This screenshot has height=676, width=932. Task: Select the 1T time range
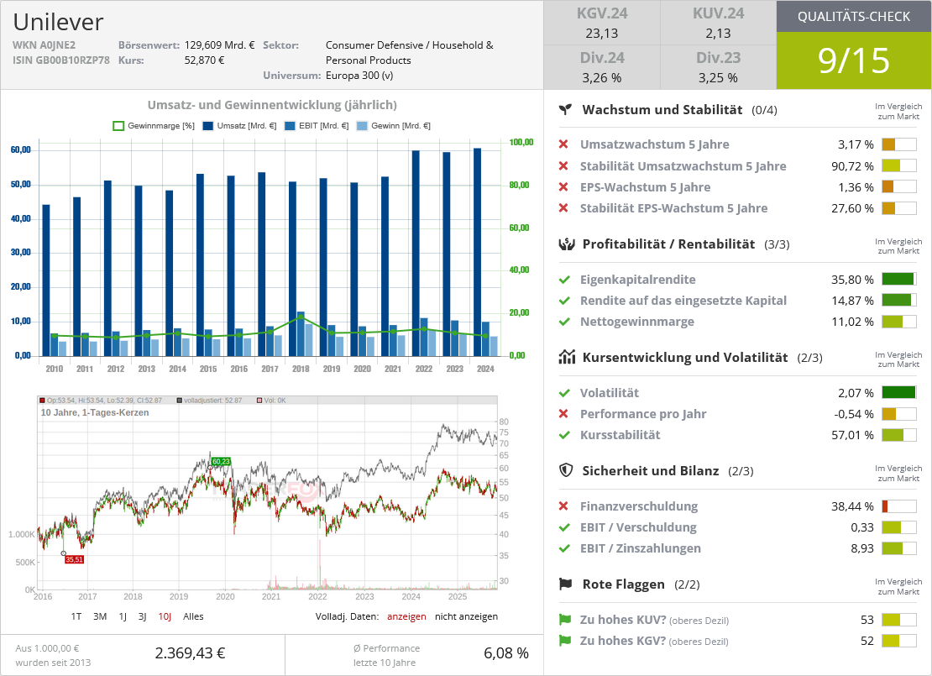click(x=76, y=616)
